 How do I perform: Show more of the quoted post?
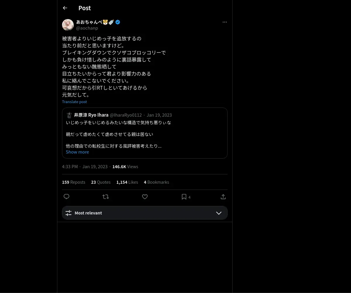(x=77, y=152)
